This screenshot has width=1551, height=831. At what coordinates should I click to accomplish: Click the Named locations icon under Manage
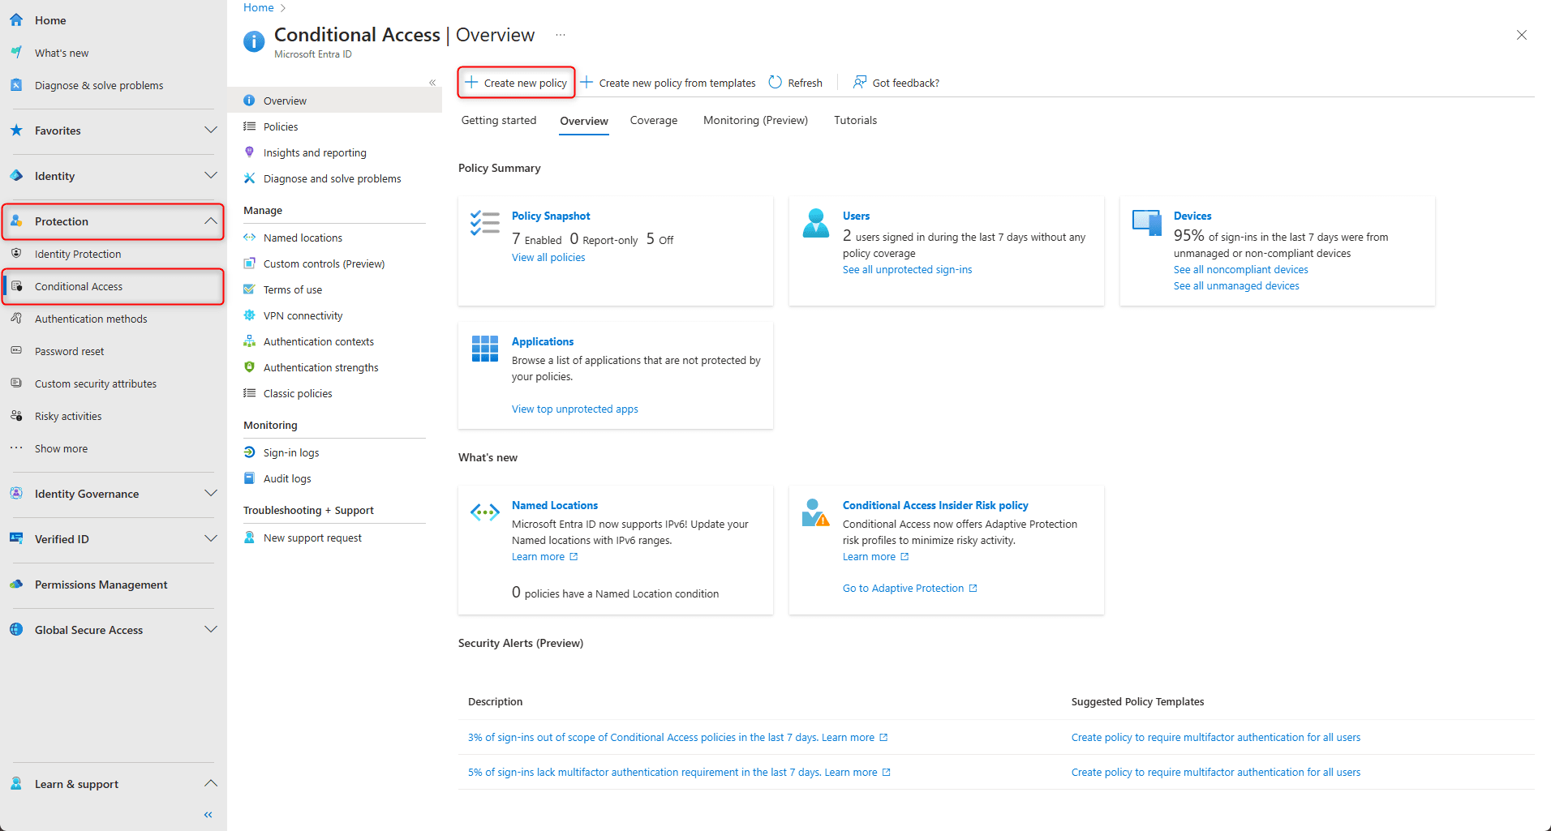pyautogui.click(x=250, y=238)
